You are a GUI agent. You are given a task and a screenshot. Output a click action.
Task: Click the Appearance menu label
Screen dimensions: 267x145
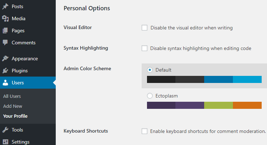[x=25, y=58]
